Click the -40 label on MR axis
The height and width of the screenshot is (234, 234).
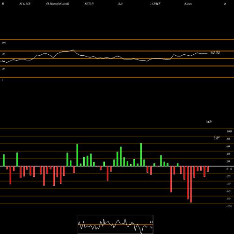pos(228,184)
